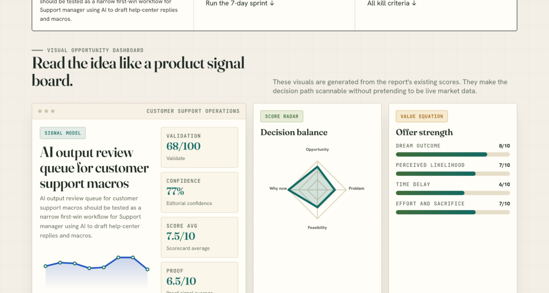Image resolution: width=549 pixels, height=293 pixels.
Task: Click the Time Delay progress bar
Action: point(453,193)
